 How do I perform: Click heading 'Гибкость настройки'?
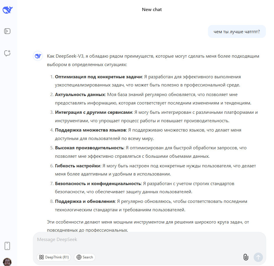(x=78, y=166)
